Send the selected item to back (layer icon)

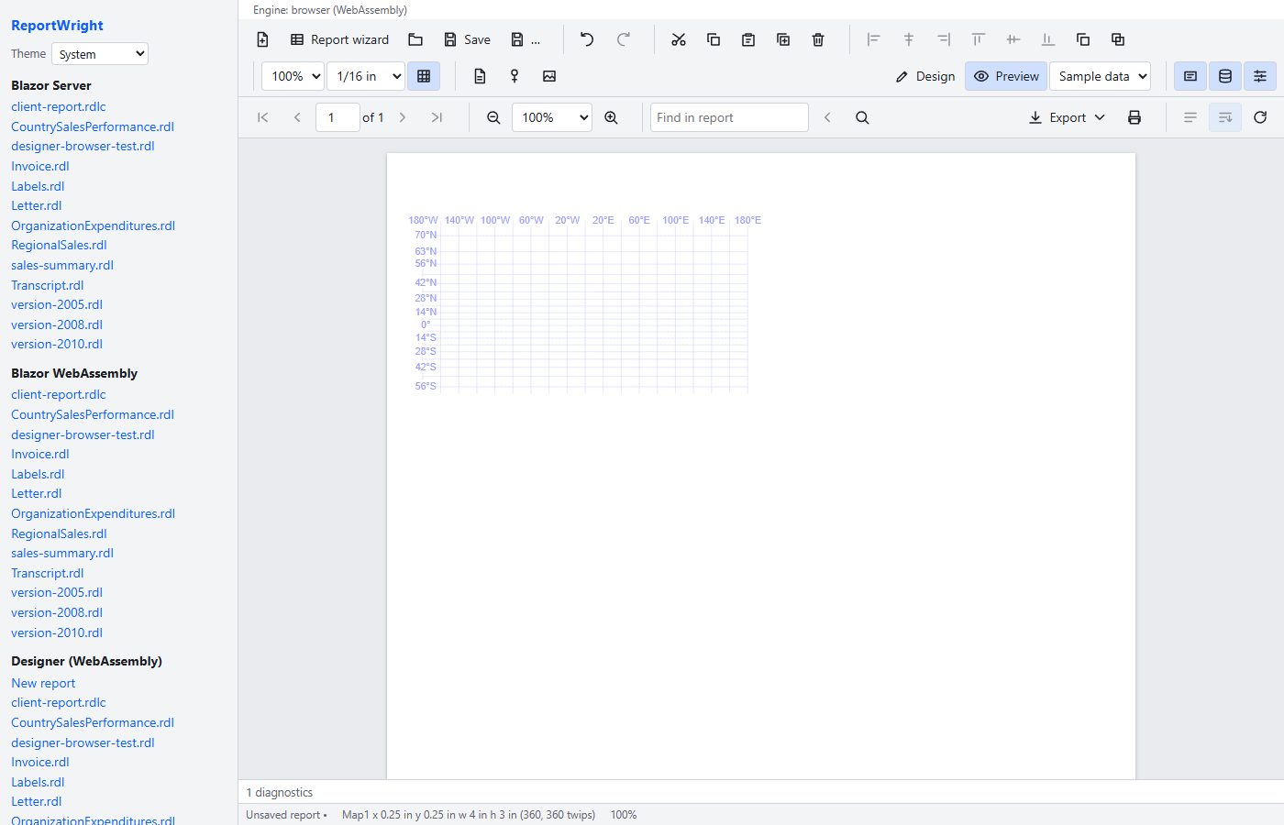click(x=1118, y=39)
